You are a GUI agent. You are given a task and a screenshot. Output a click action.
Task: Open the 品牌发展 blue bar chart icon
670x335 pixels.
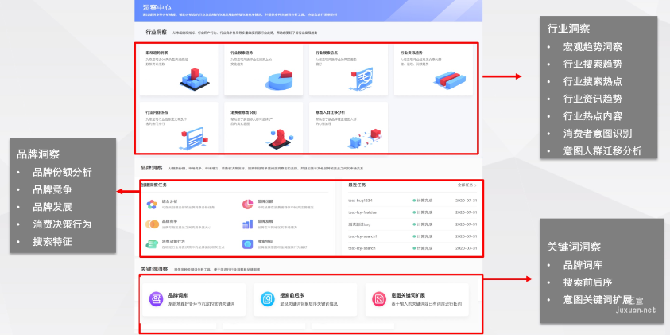247,224
